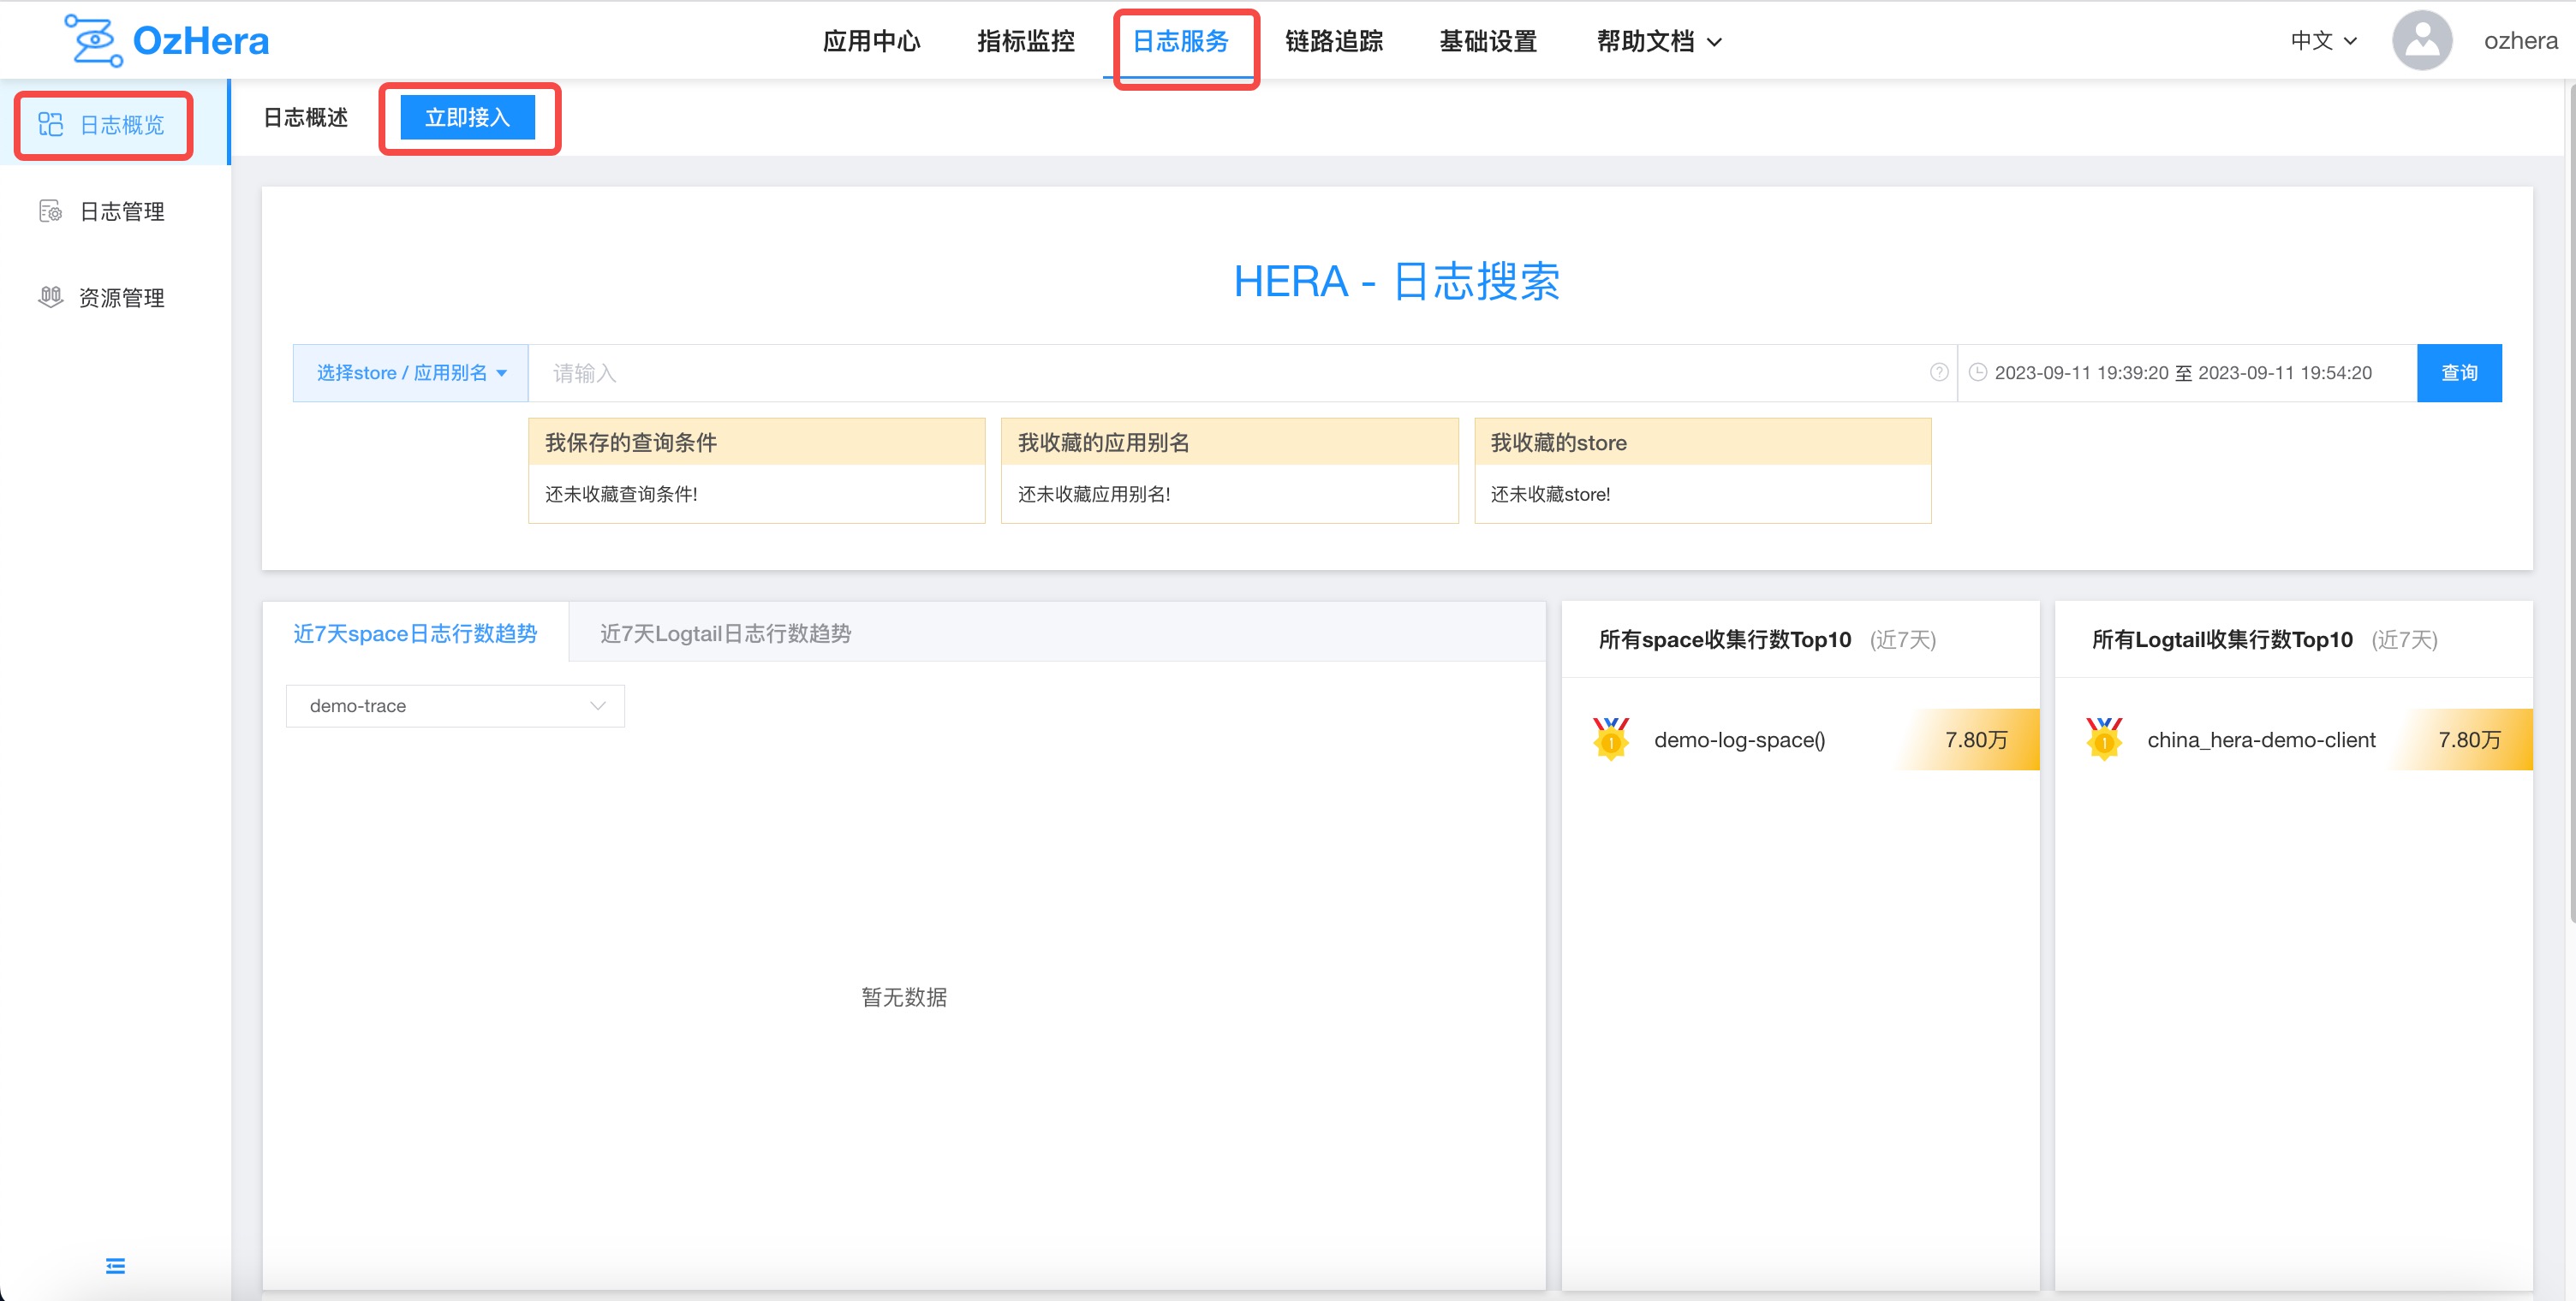Open 链路追踪 in the top navigation
Viewport: 2576px width, 1301px height.
1334,41
